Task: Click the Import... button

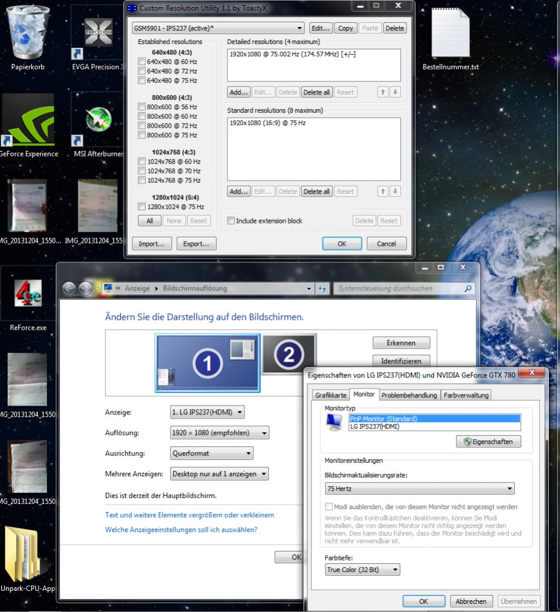Action: pos(152,243)
